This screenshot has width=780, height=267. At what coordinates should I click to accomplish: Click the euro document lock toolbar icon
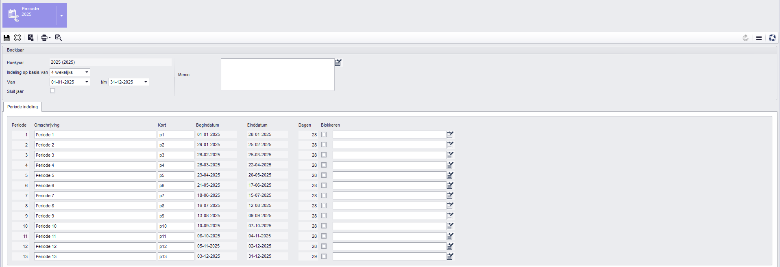coord(31,38)
